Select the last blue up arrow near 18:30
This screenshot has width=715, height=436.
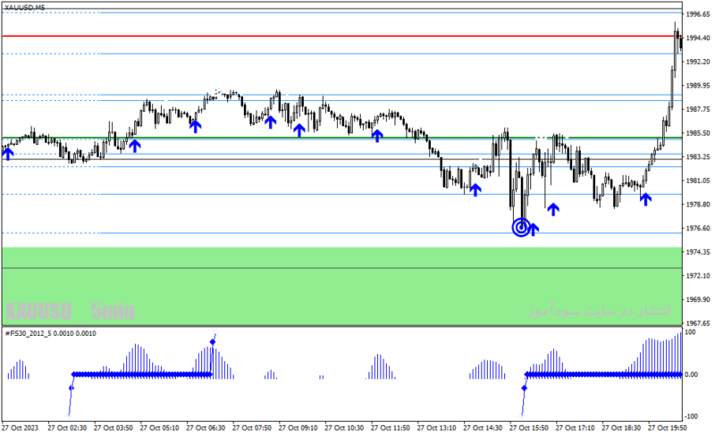pyautogui.click(x=645, y=199)
